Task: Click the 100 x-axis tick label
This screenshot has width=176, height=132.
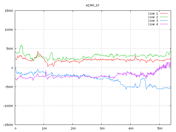Action: pos(44,128)
